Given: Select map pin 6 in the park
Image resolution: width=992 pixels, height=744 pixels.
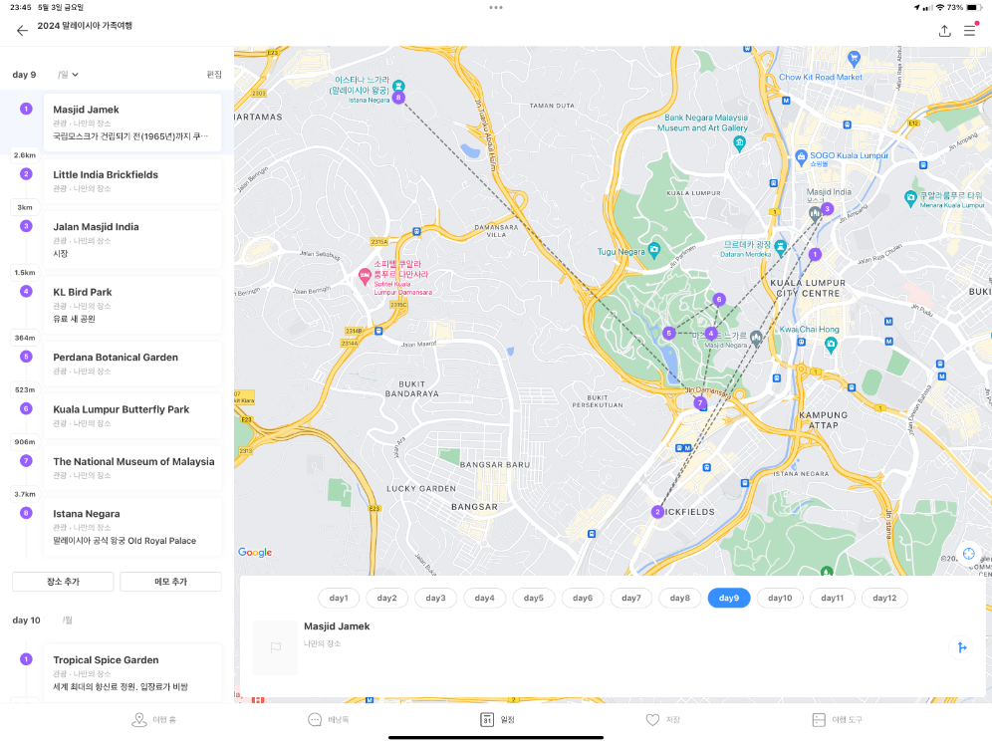Looking at the screenshot, I should pyautogui.click(x=719, y=299).
